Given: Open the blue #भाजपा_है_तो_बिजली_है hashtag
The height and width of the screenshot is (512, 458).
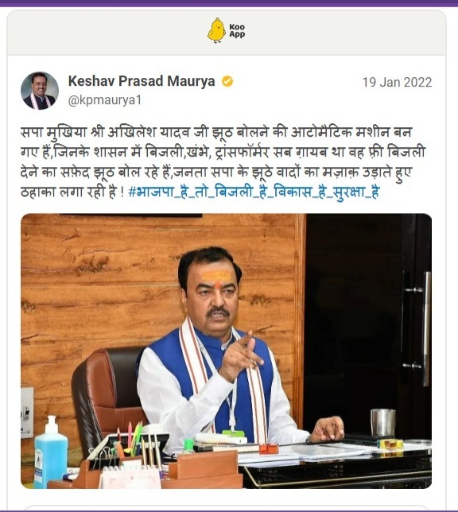Looking at the screenshot, I should (x=254, y=192).
